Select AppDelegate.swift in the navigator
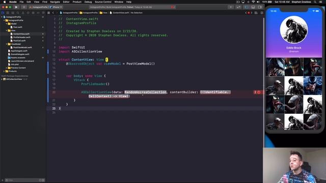The width and height of the screenshot is (326, 183). pos(19,51)
